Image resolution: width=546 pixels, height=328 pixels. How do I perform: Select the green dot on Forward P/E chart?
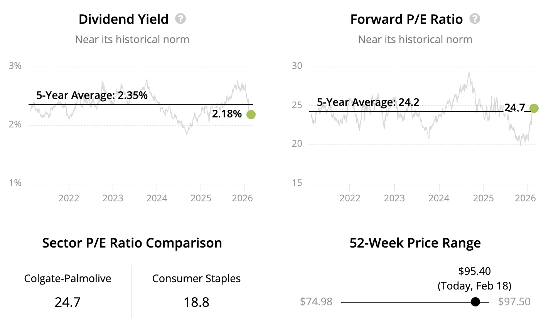pyautogui.click(x=534, y=108)
